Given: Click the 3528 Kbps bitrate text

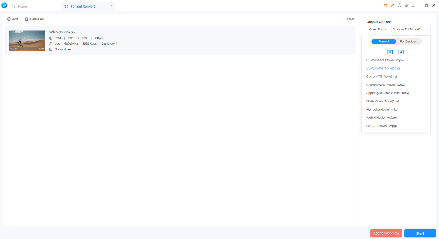Looking at the screenshot, I should pyautogui.click(x=90, y=44).
